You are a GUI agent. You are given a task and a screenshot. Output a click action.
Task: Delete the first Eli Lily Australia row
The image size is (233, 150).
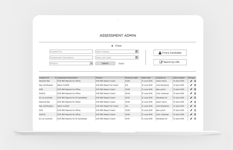pos(195,98)
